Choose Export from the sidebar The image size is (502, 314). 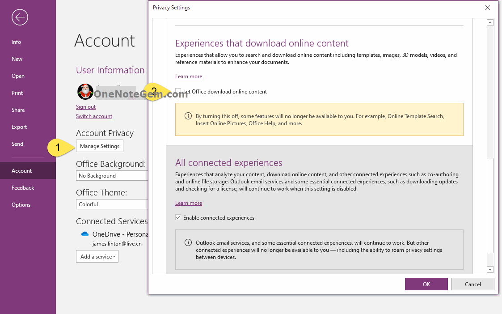pos(19,127)
